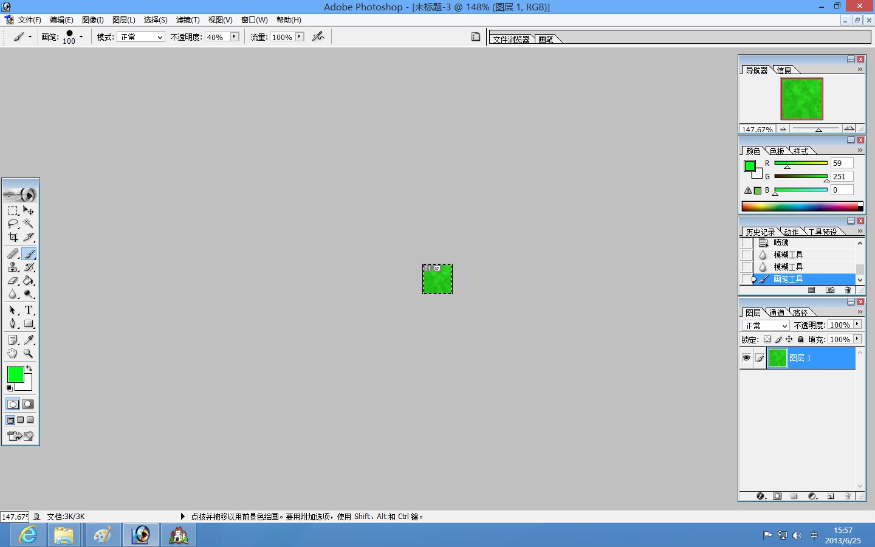Toggle lock all padlock checkbox
This screenshot has width=875, height=547.
pos(801,339)
